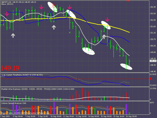Click the 148.45 price axis label

click(x=153, y=71)
